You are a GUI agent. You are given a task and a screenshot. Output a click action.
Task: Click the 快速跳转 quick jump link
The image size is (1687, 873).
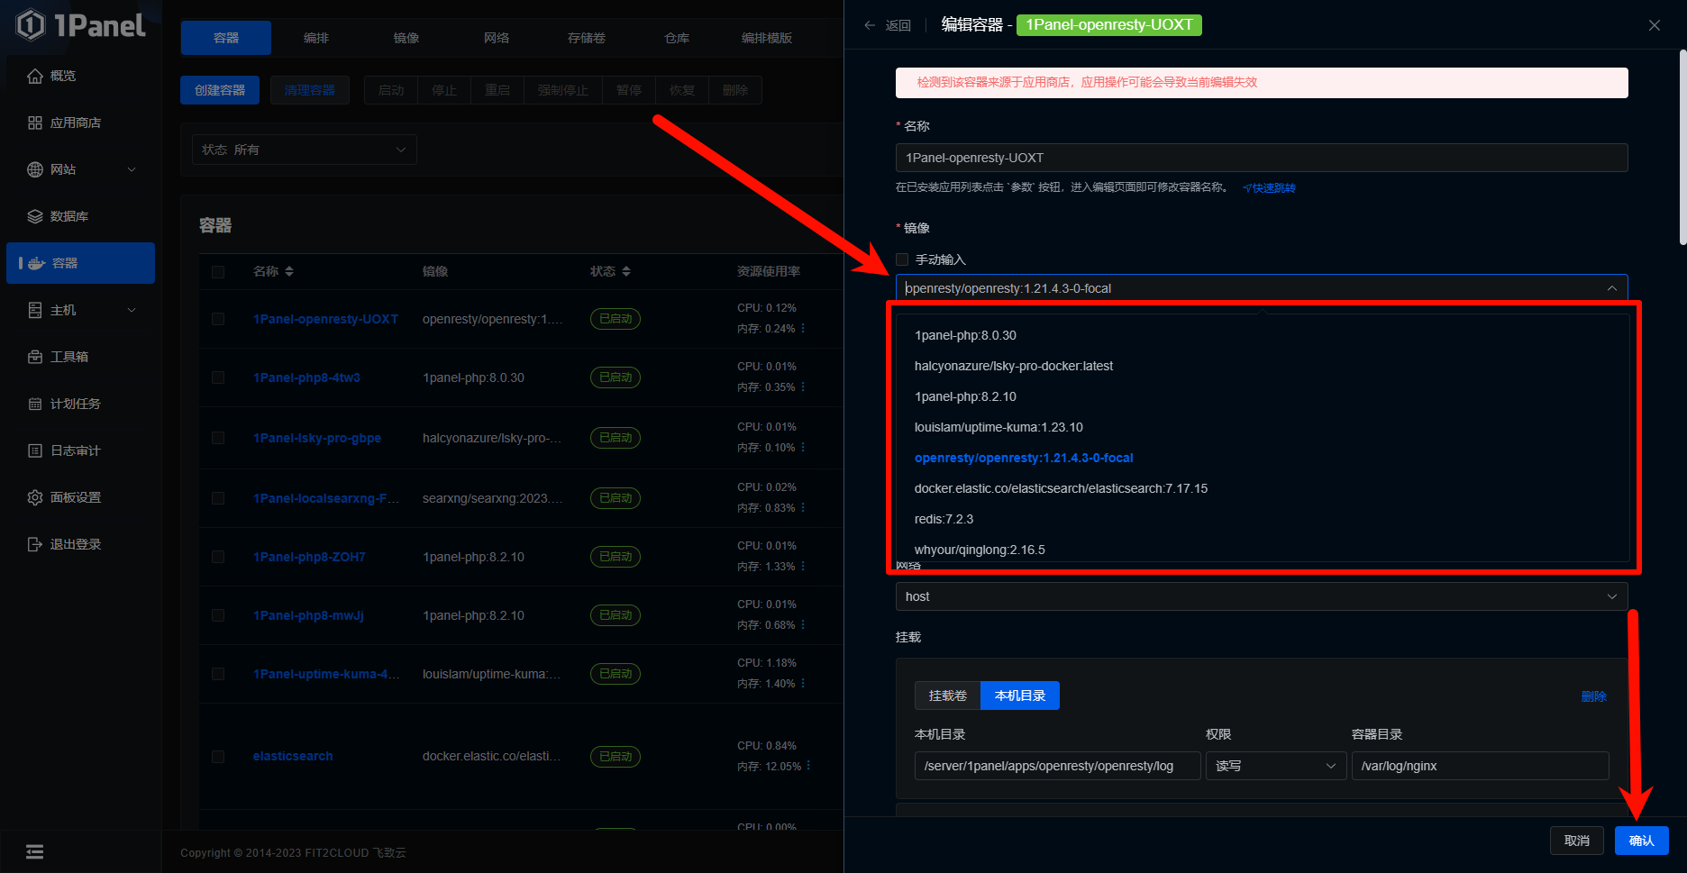coord(1269,188)
